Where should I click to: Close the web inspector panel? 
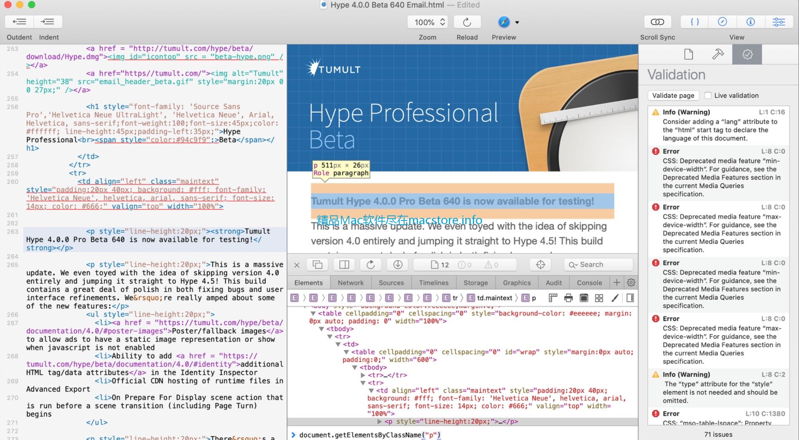point(297,265)
